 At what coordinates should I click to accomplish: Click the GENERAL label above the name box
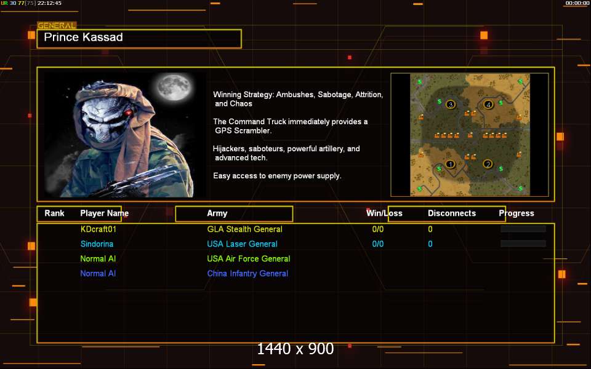[x=57, y=26]
